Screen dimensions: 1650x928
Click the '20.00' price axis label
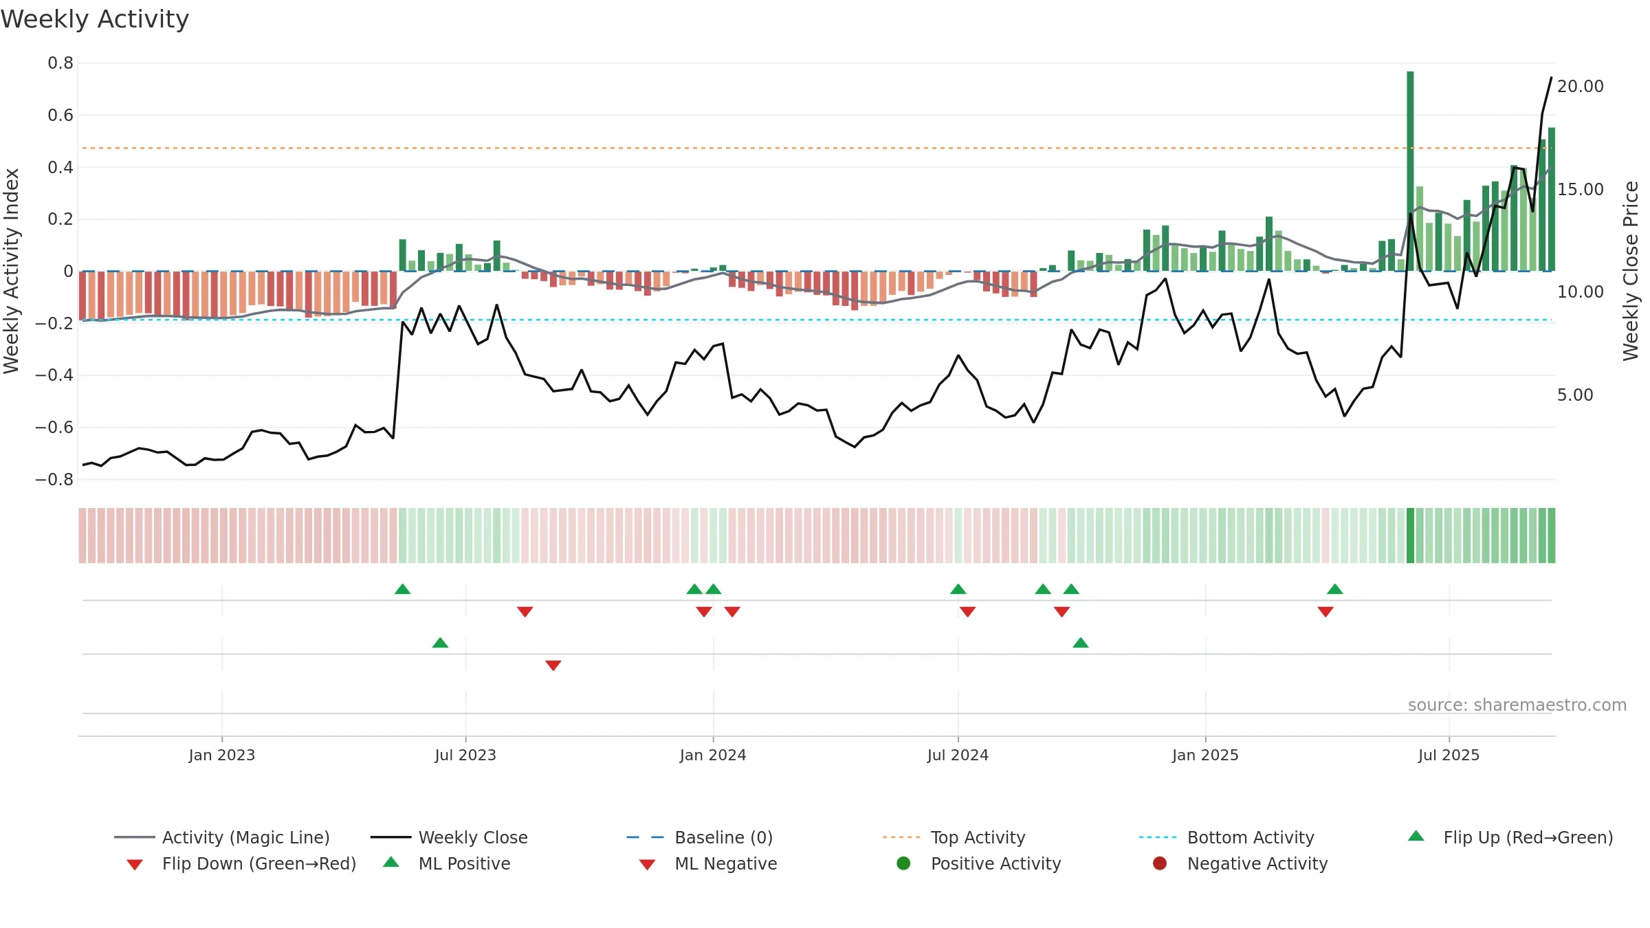click(x=1581, y=87)
